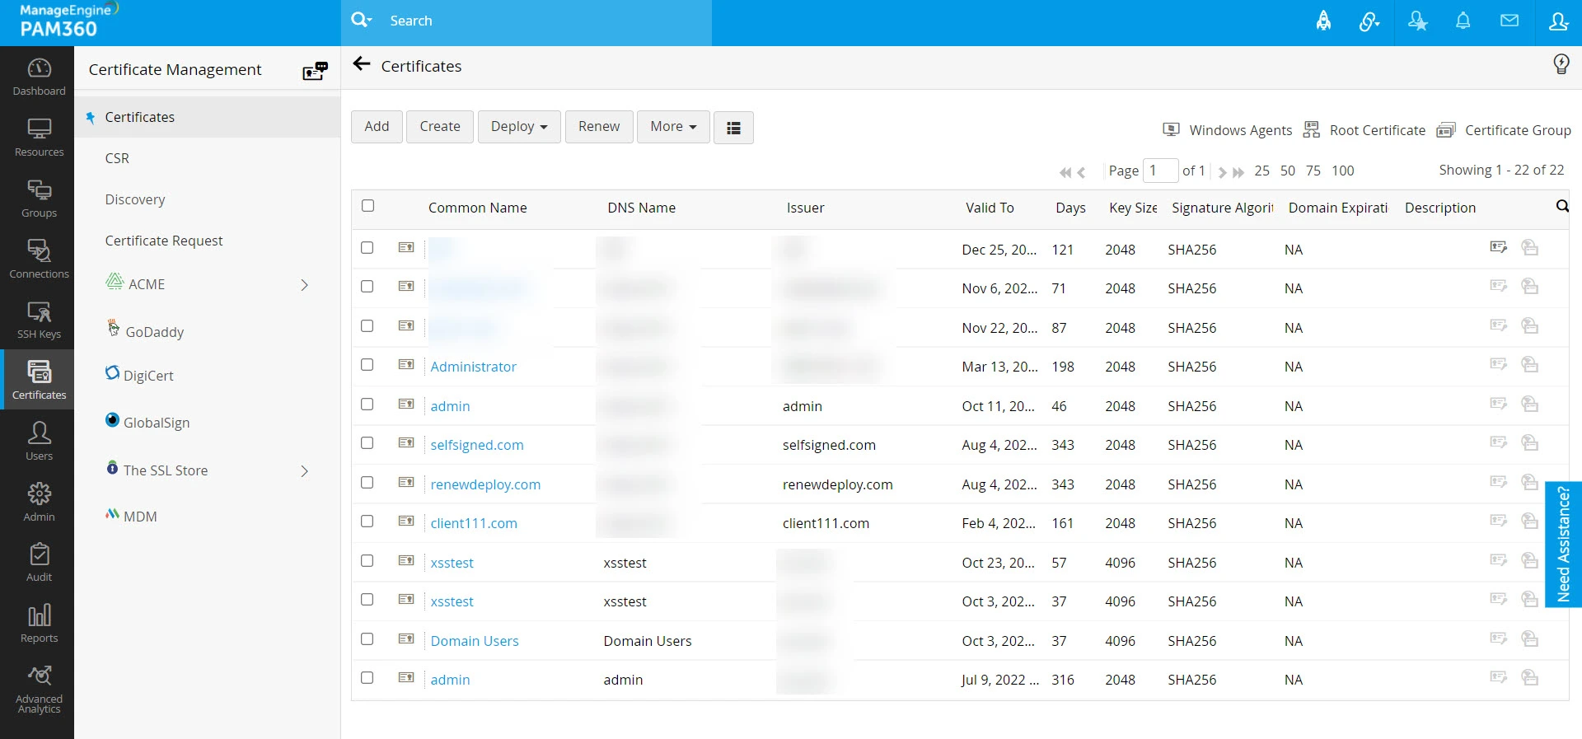Click the list view toggle icon

pyautogui.click(x=733, y=128)
